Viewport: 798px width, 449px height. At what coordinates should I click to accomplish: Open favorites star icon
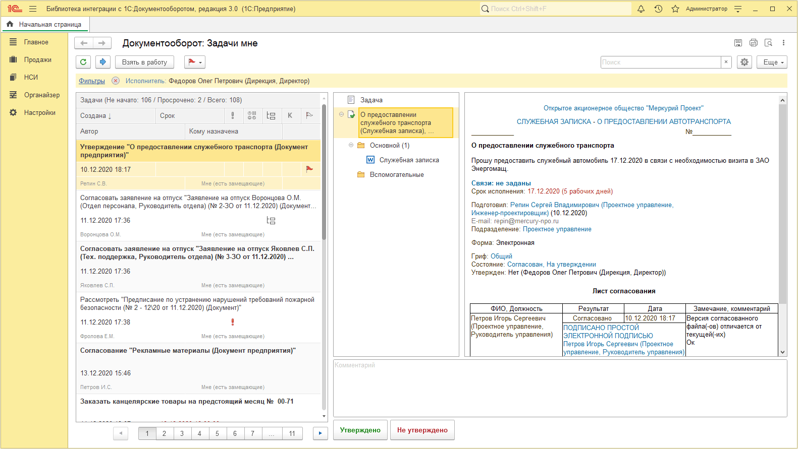(675, 9)
